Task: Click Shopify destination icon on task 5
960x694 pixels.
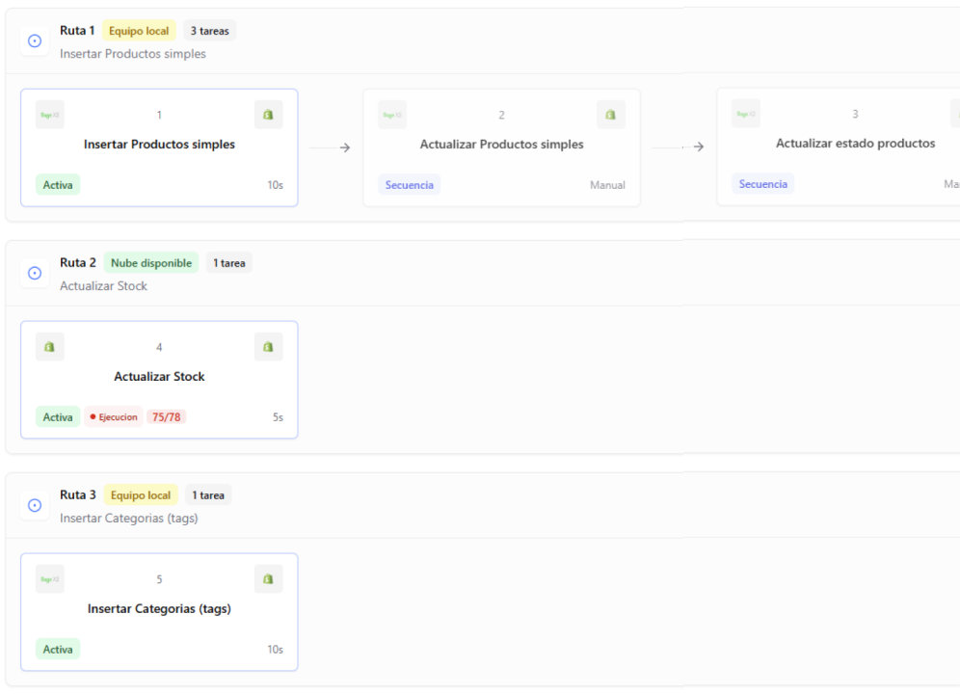Action: click(269, 579)
